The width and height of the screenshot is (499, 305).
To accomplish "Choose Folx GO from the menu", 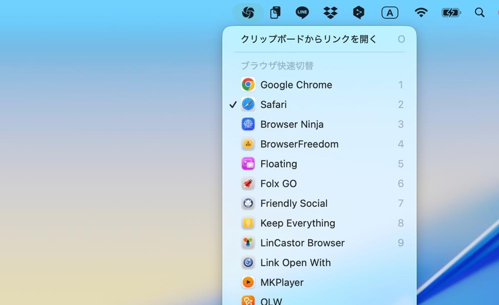I will (x=278, y=184).
